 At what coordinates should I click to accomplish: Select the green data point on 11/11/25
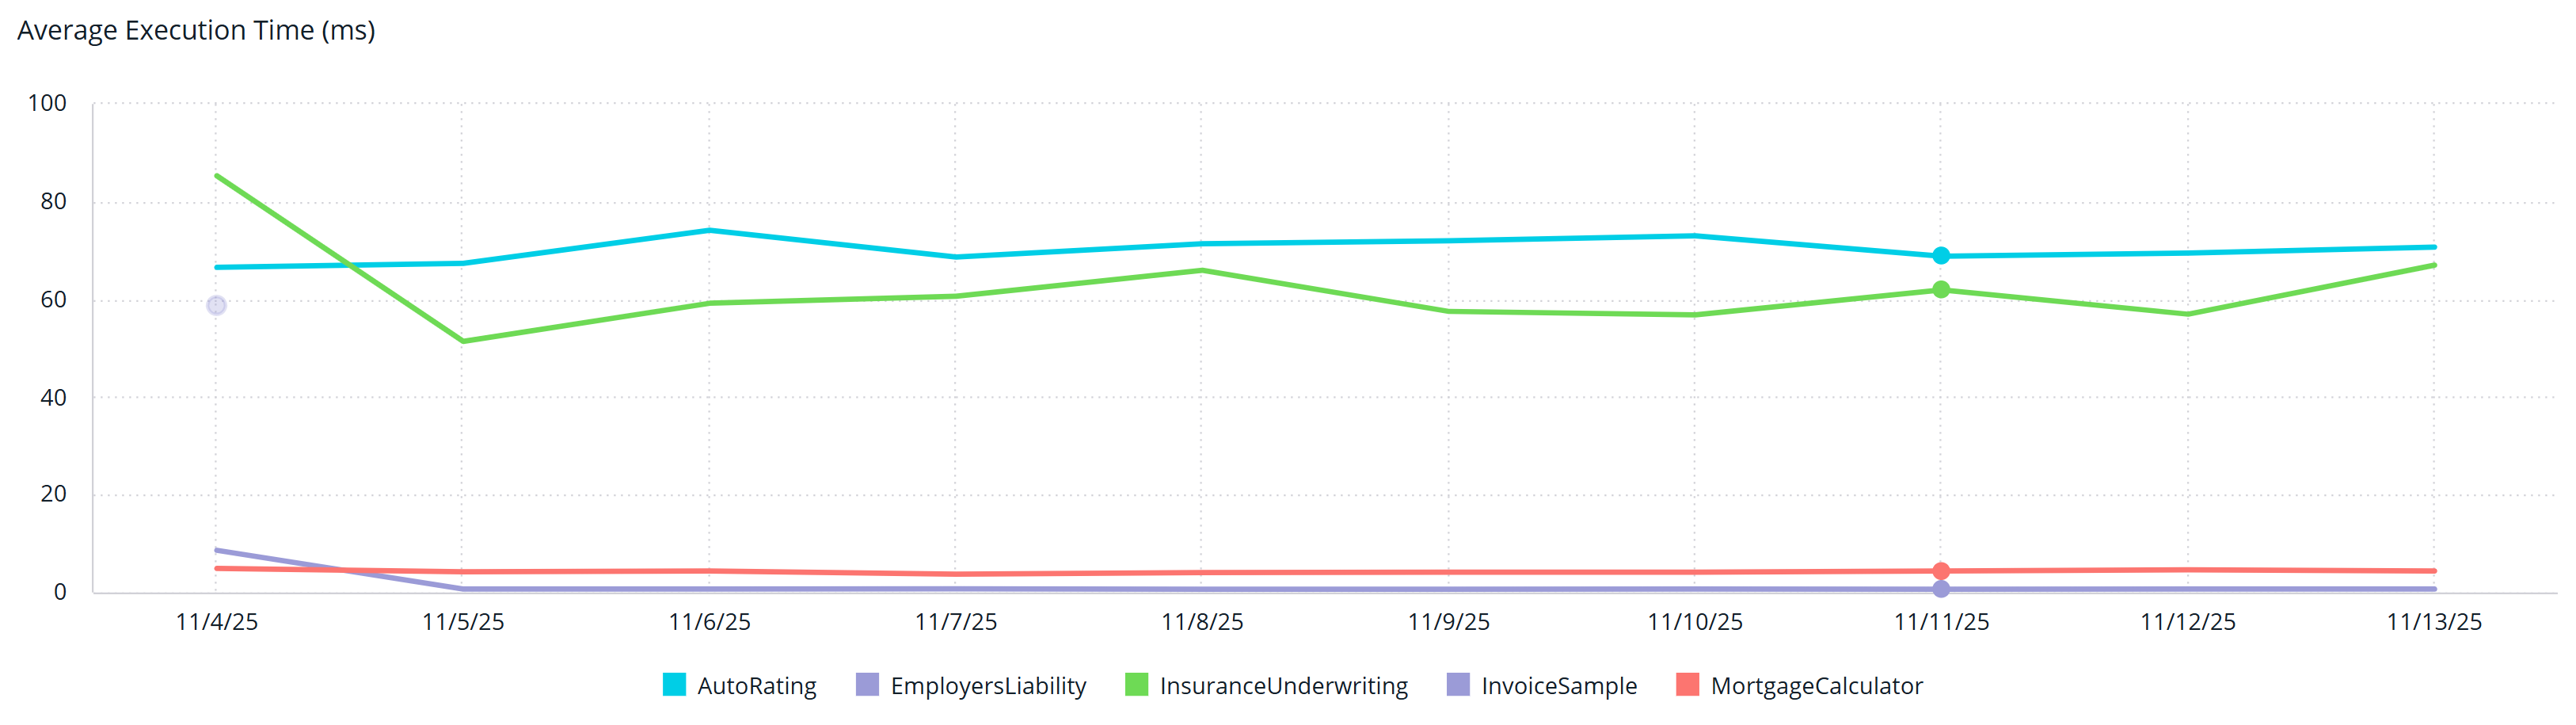1941,290
